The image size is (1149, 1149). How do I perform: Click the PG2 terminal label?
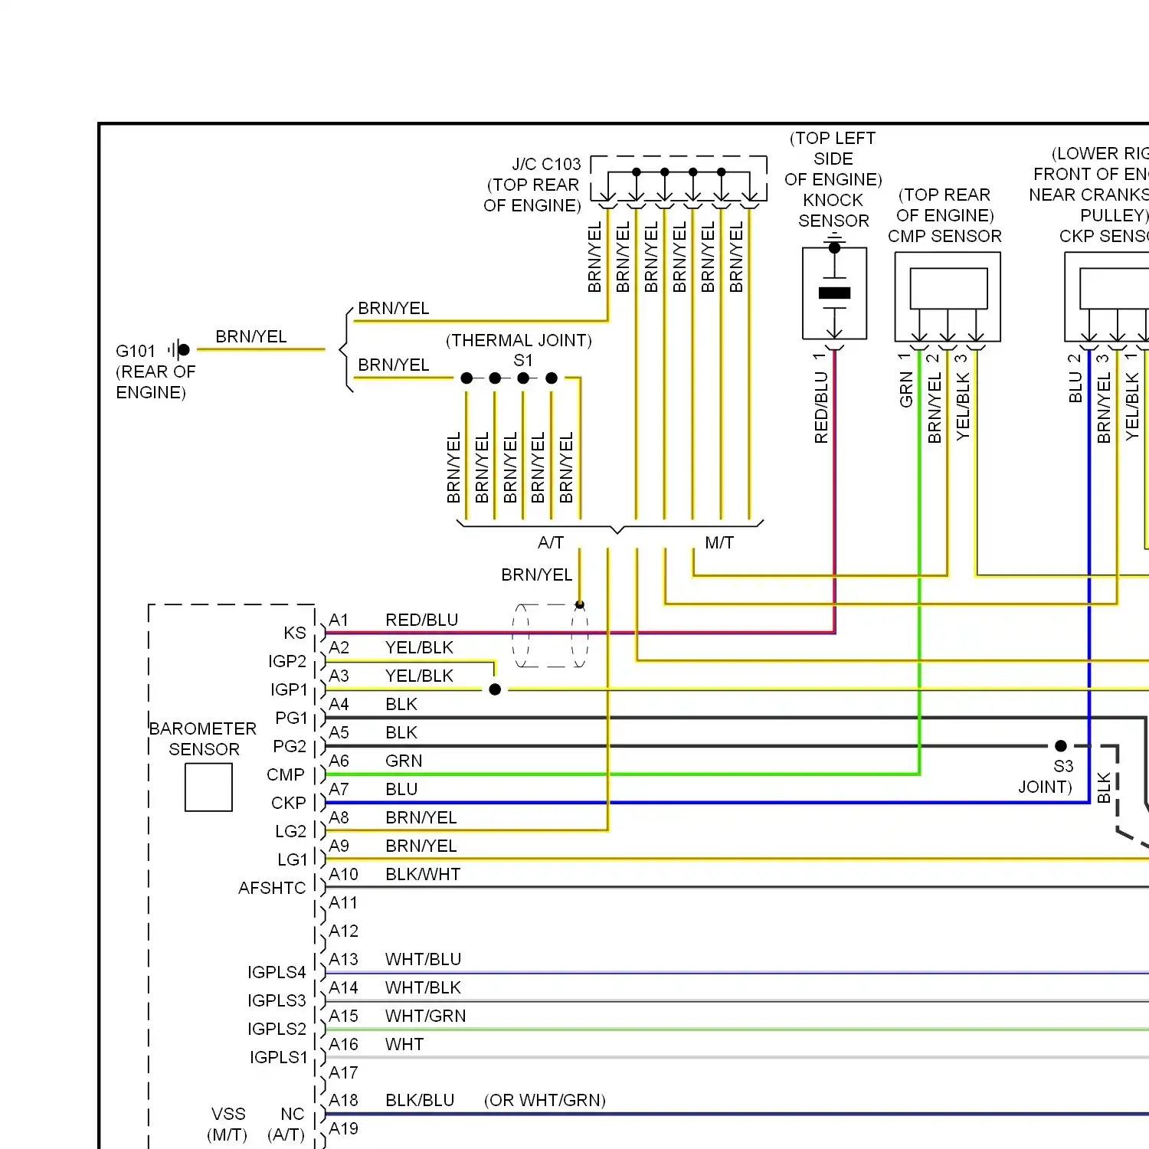pos(290,746)
